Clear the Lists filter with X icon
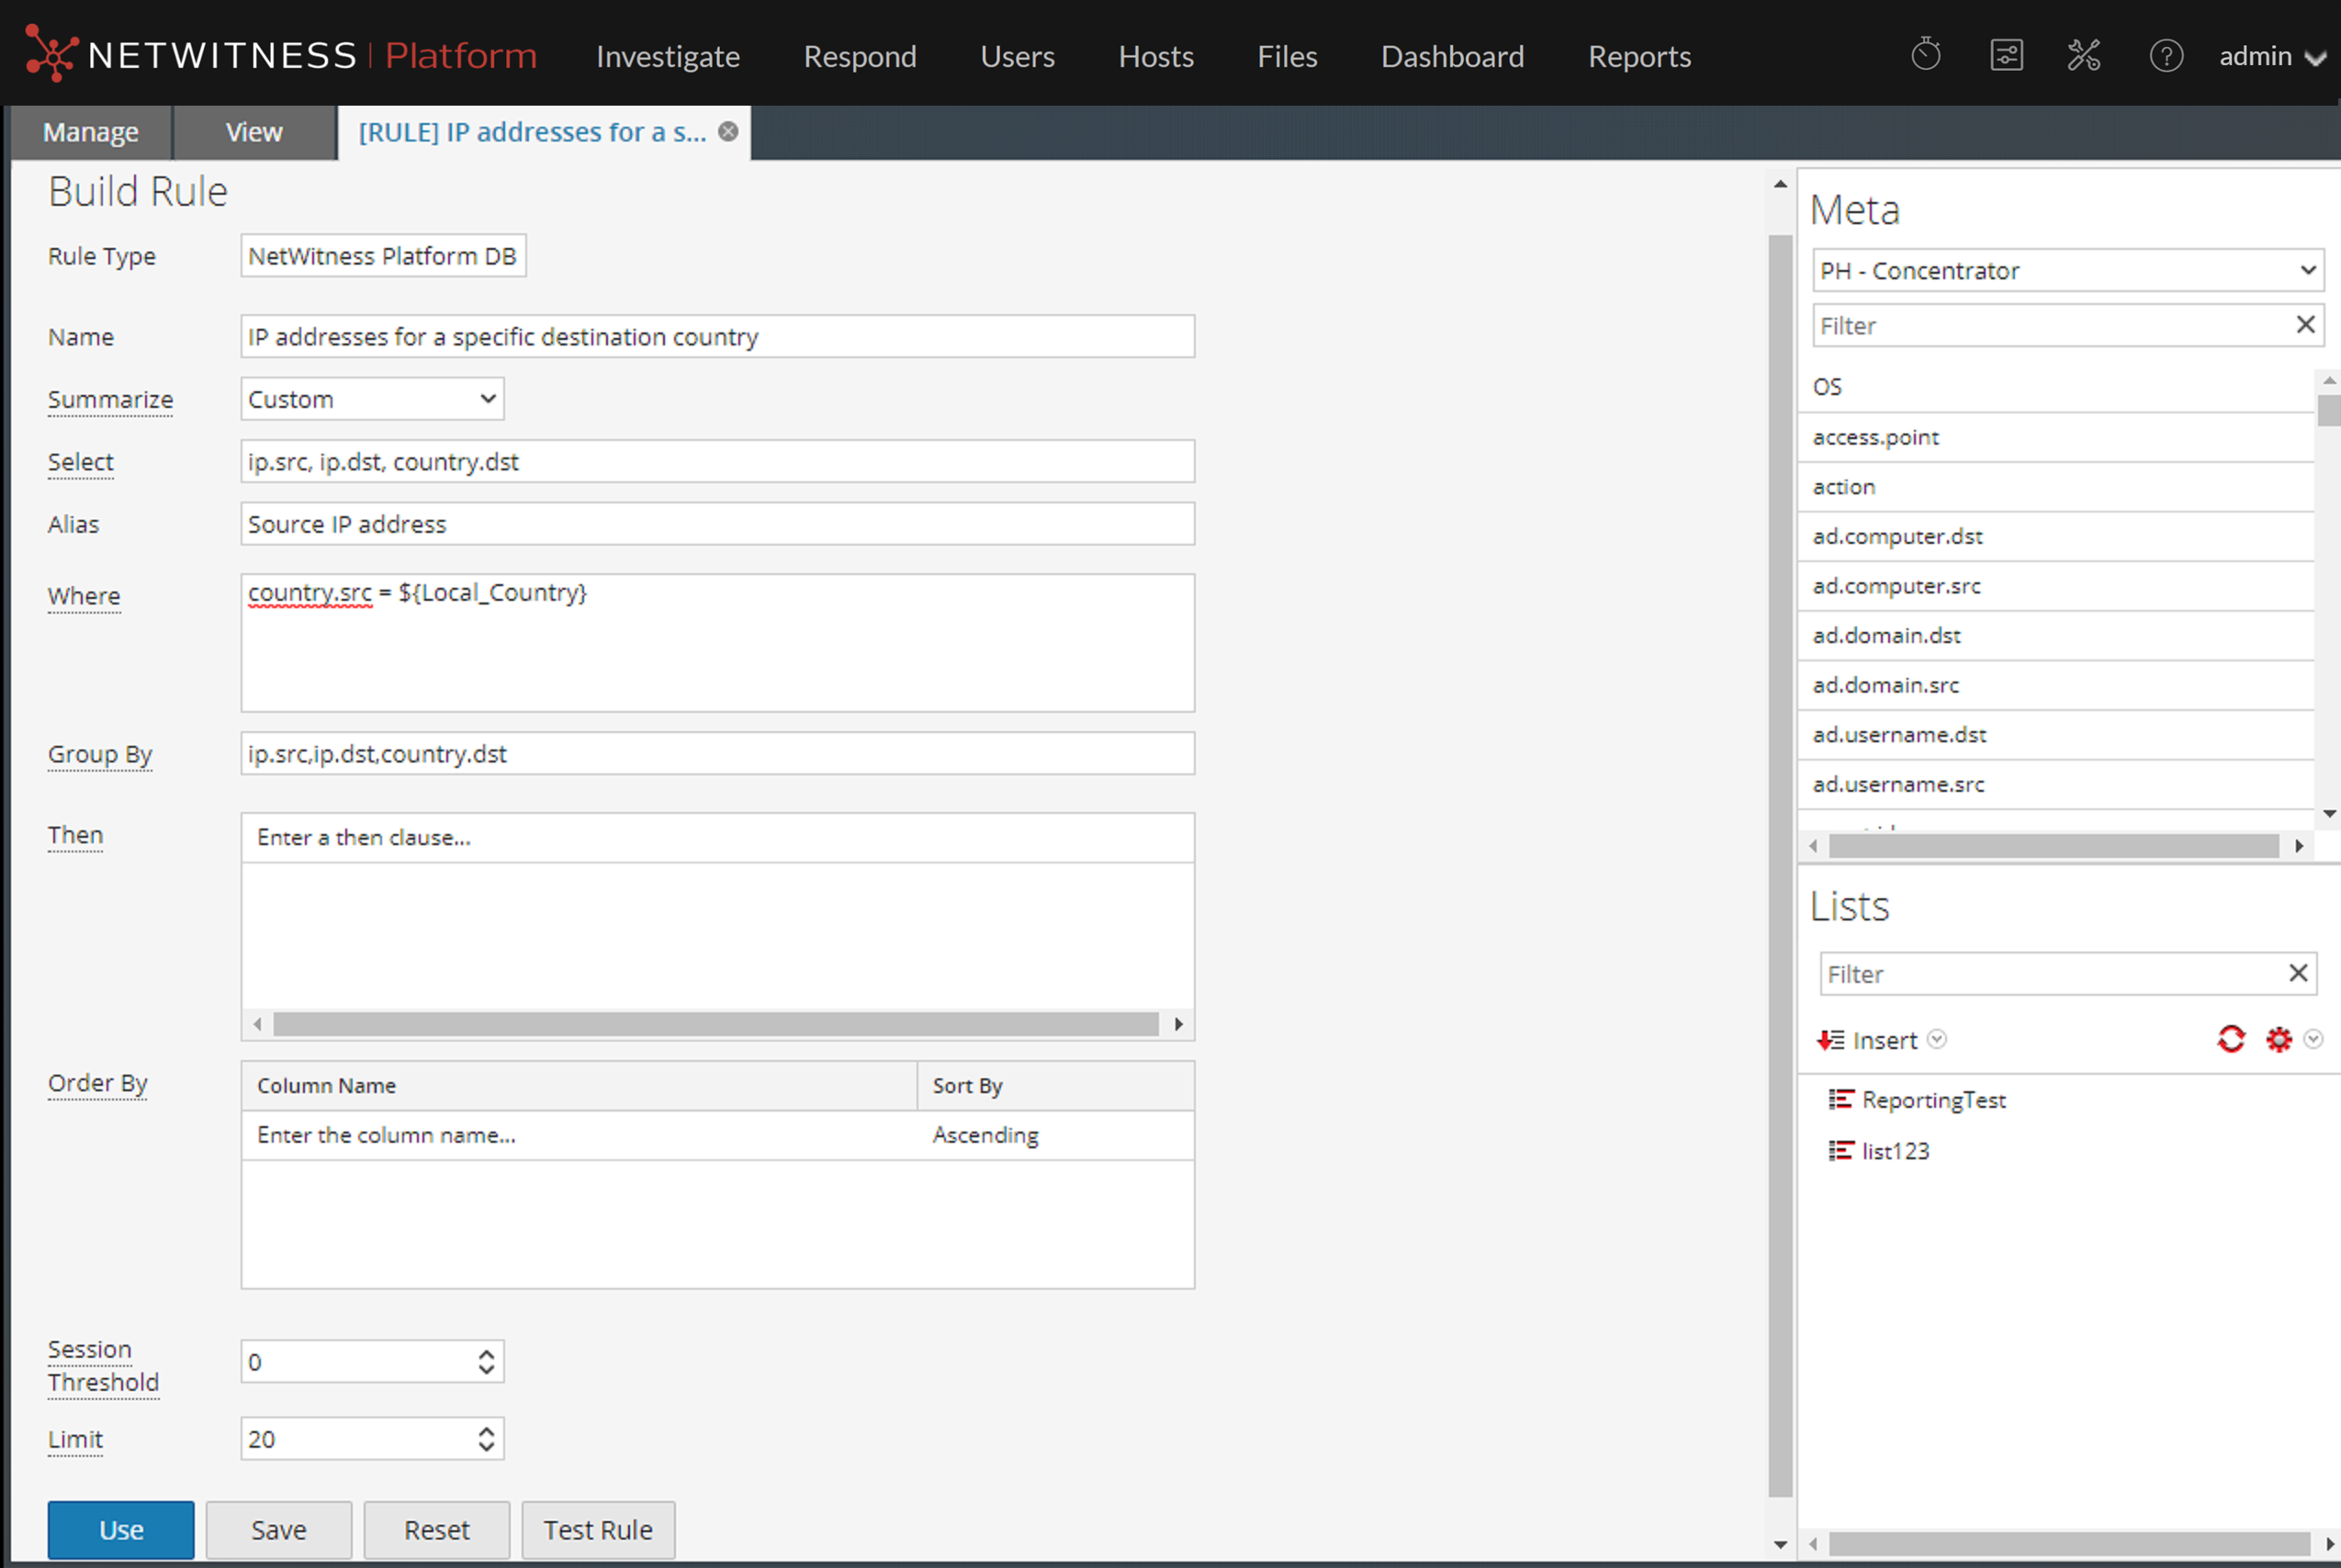Viewport: 2341px width, 1568px height. coord(2298,973)
